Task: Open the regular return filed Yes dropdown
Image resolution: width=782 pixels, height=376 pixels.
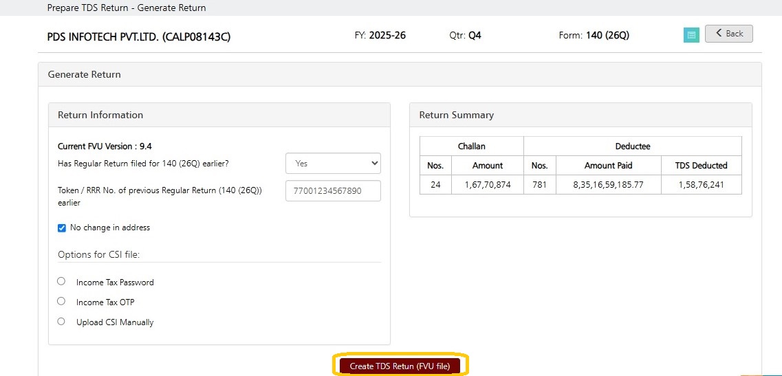Action: click(x=333, y=163)
